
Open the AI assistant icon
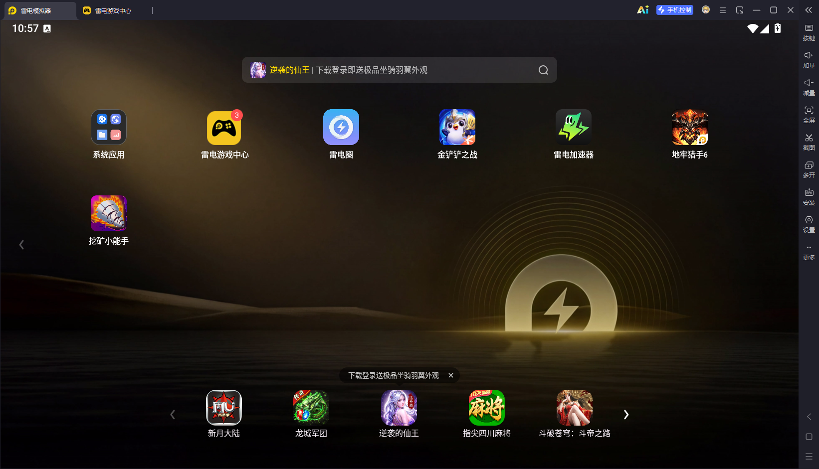click(643, 10)
